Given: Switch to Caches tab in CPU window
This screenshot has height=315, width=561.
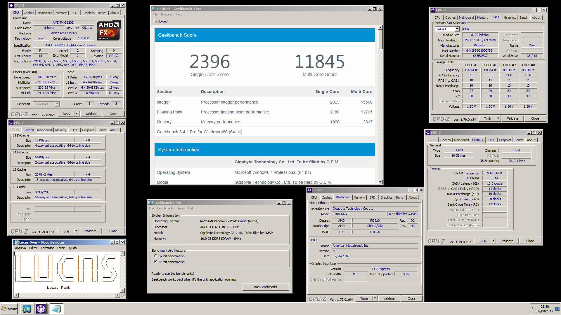Looking at the screenshot, I should click(29, 13).
